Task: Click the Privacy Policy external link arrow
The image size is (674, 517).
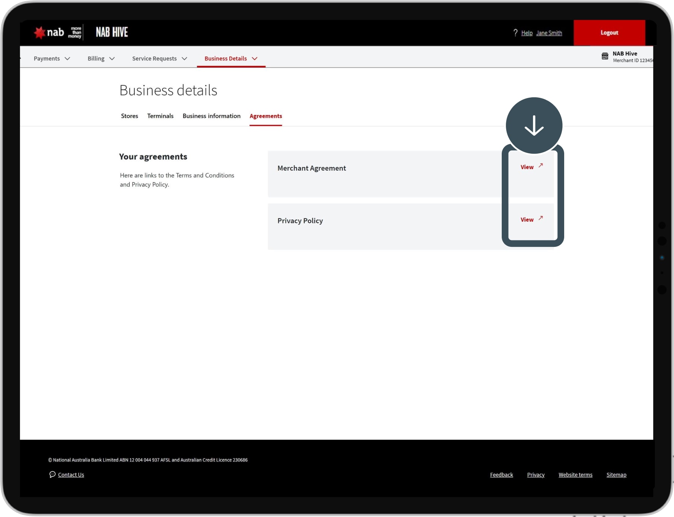Action: pos(540,218)
